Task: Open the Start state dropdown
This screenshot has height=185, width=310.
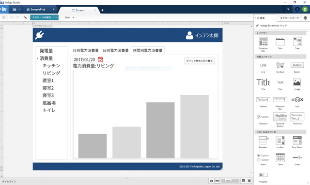Action: (x=69, y=17)
